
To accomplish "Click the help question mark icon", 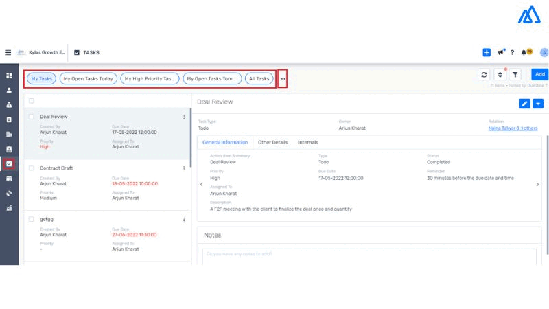I will [x=512, y=52].
